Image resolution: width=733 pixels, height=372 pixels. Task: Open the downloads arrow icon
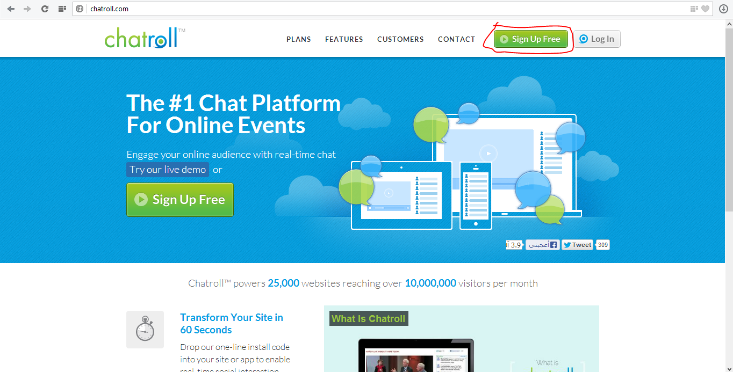click(723, 9)
